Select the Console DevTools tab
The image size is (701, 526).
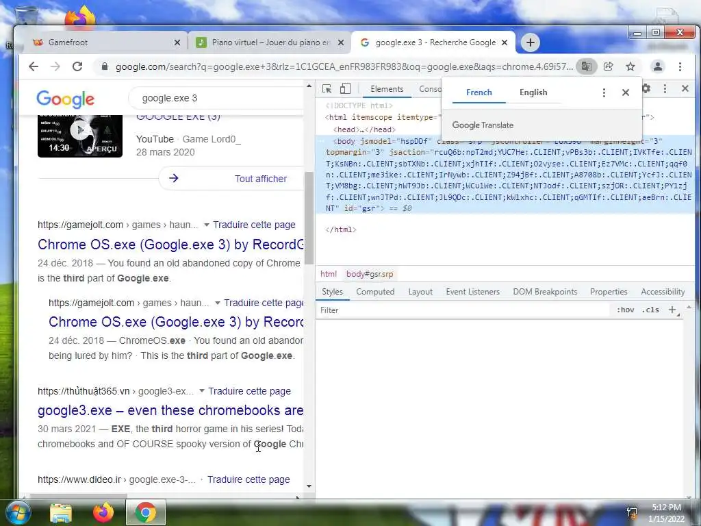429,89
